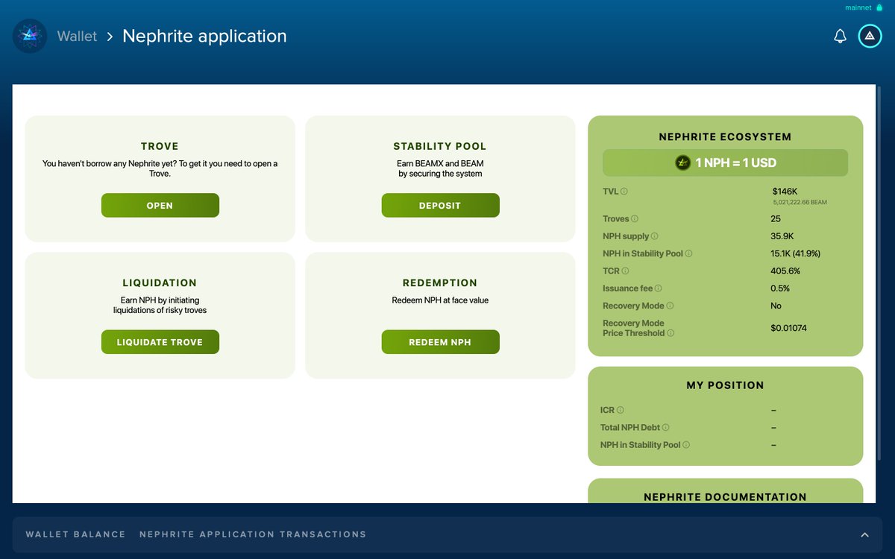This screenshot has width=895, height=559.
Task: Click the OPEN trove button
Action: click(160, 205)
